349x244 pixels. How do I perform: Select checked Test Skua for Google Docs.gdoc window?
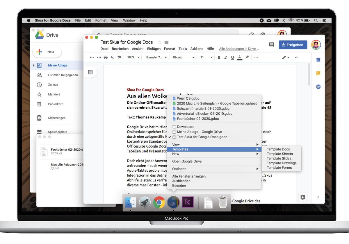coord(214,137)
